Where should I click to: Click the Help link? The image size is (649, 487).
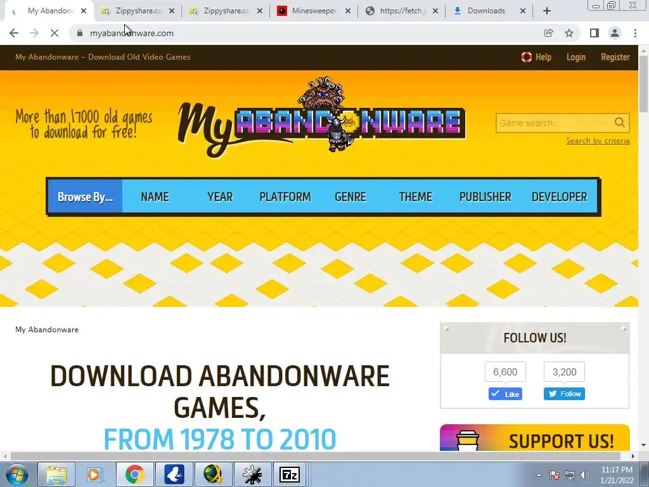[543, 57]
